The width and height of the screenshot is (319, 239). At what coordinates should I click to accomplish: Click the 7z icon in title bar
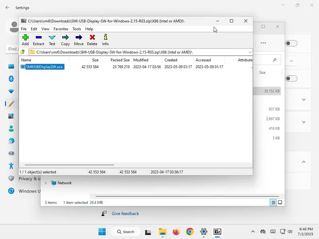pyautogui.click(x=24, y=21)
